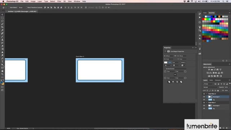Click the shape width input field
This screenshot has width=231, height=130.
click(169, 56)
